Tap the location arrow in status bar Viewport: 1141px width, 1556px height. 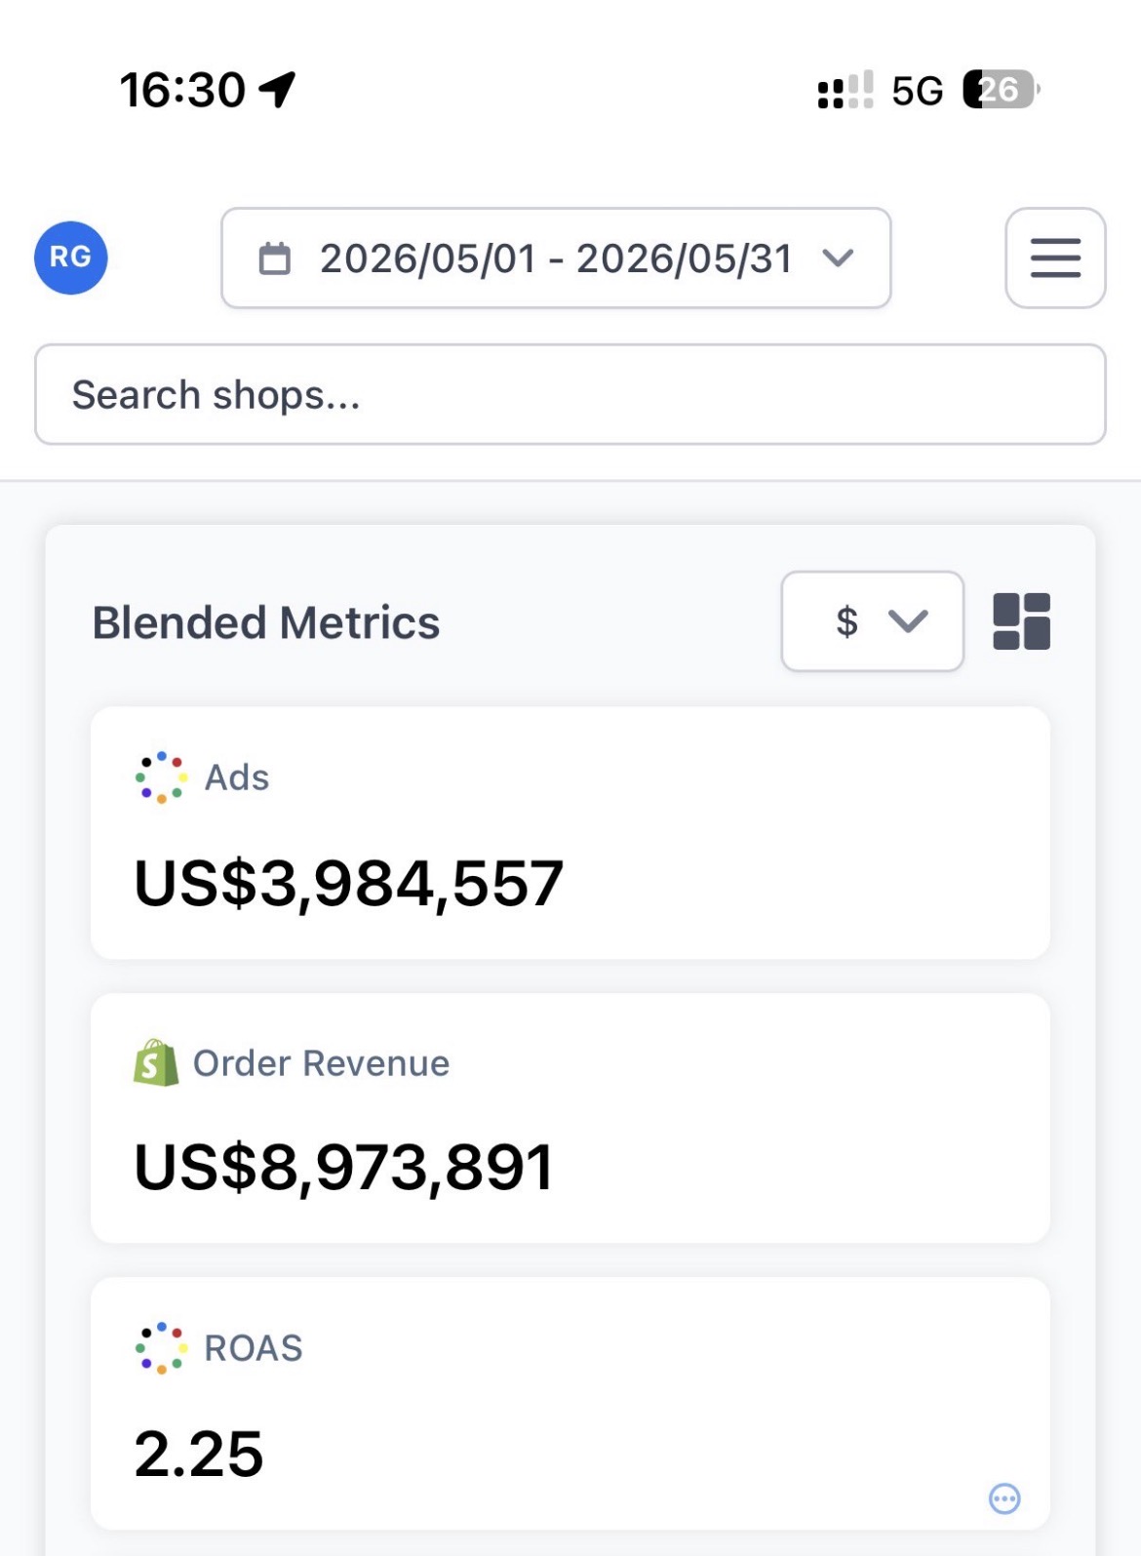click(x=277, y=90)
